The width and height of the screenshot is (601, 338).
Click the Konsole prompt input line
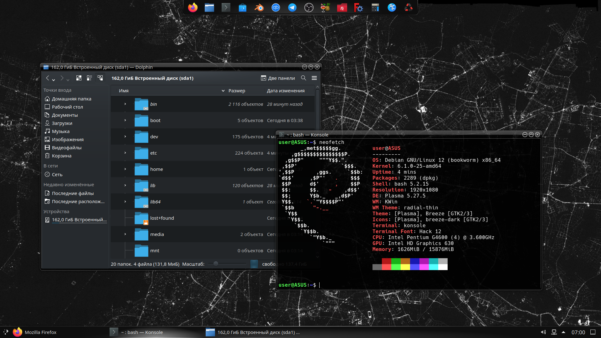pos(409,285)
